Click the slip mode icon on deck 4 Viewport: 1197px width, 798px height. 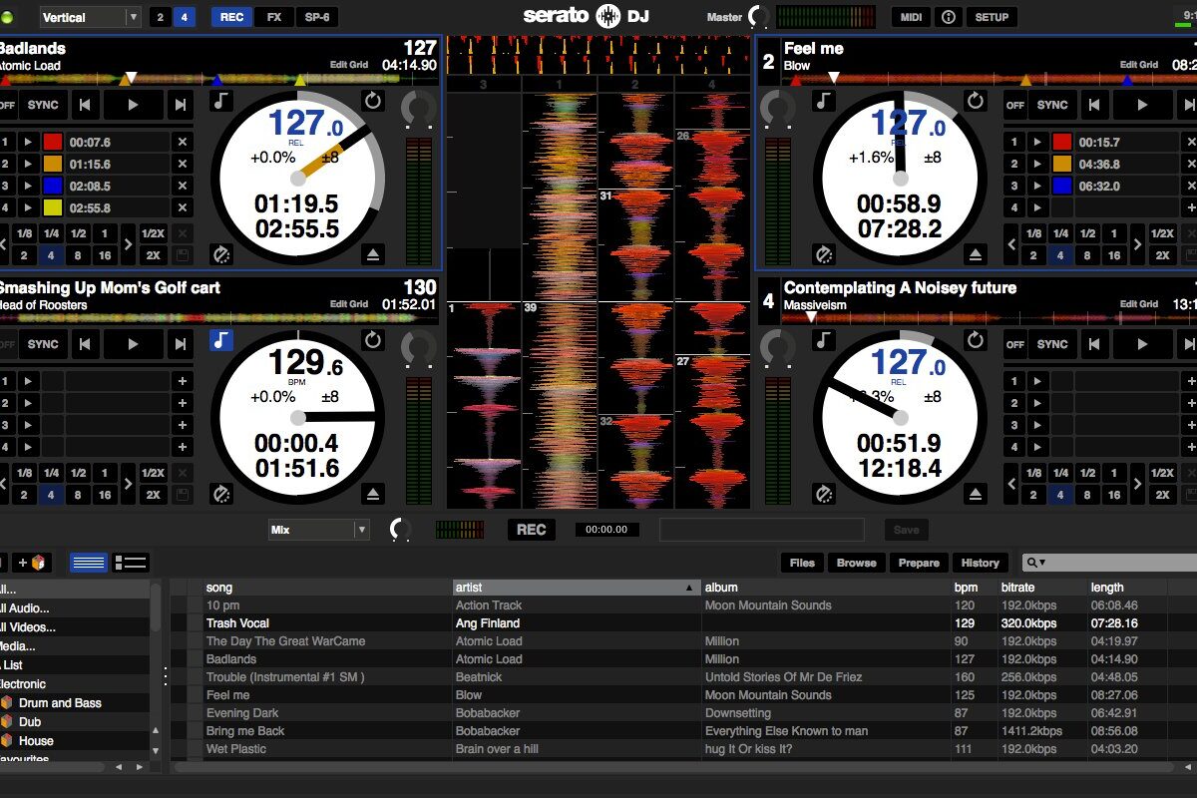(x=823, y=494)
